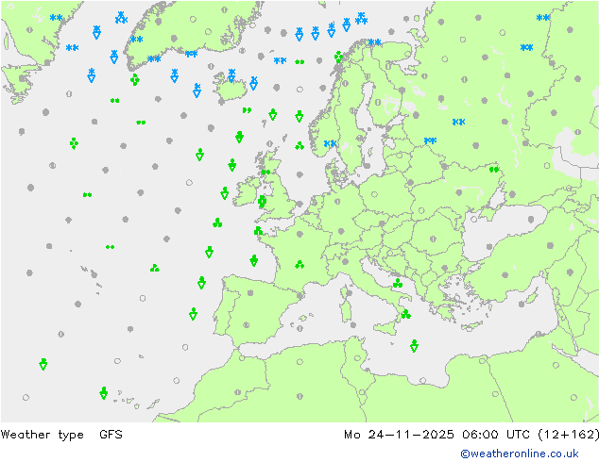Select the green shower symbol south of Sicily
Viewport: 599px width, 462px height.
[x=414, y=346]
